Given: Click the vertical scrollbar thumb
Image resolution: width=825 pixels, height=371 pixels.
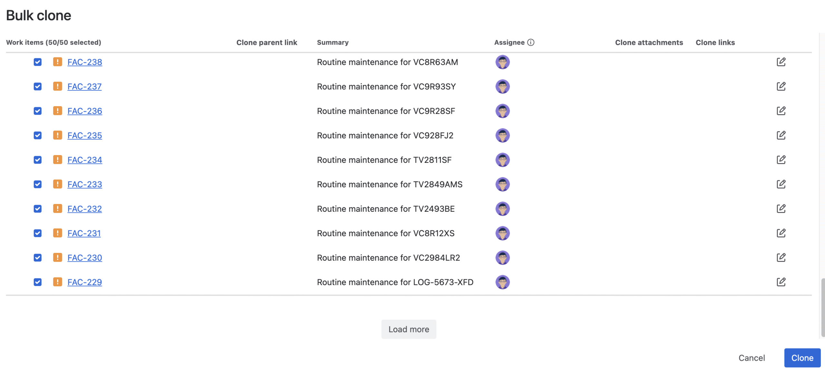Looking at the screenshot, I should pyautogui.click(x=822, y=307).
